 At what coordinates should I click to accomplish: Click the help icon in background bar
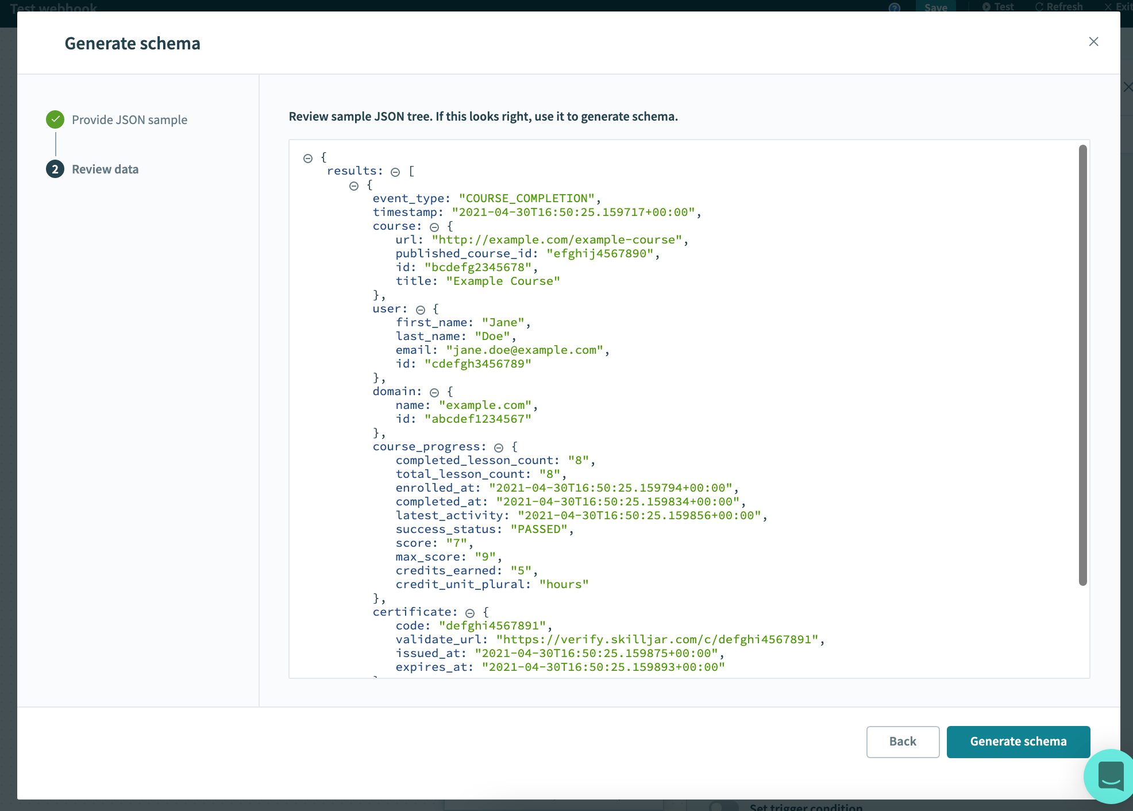[895, 7]
